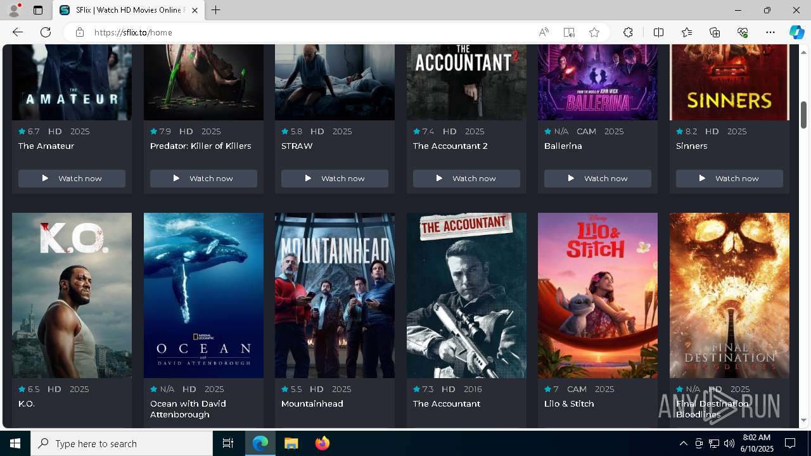Open Windows Start menu
Image resolution: width=811 pixels, height=456 pixels.
click(x=15, y=443)
